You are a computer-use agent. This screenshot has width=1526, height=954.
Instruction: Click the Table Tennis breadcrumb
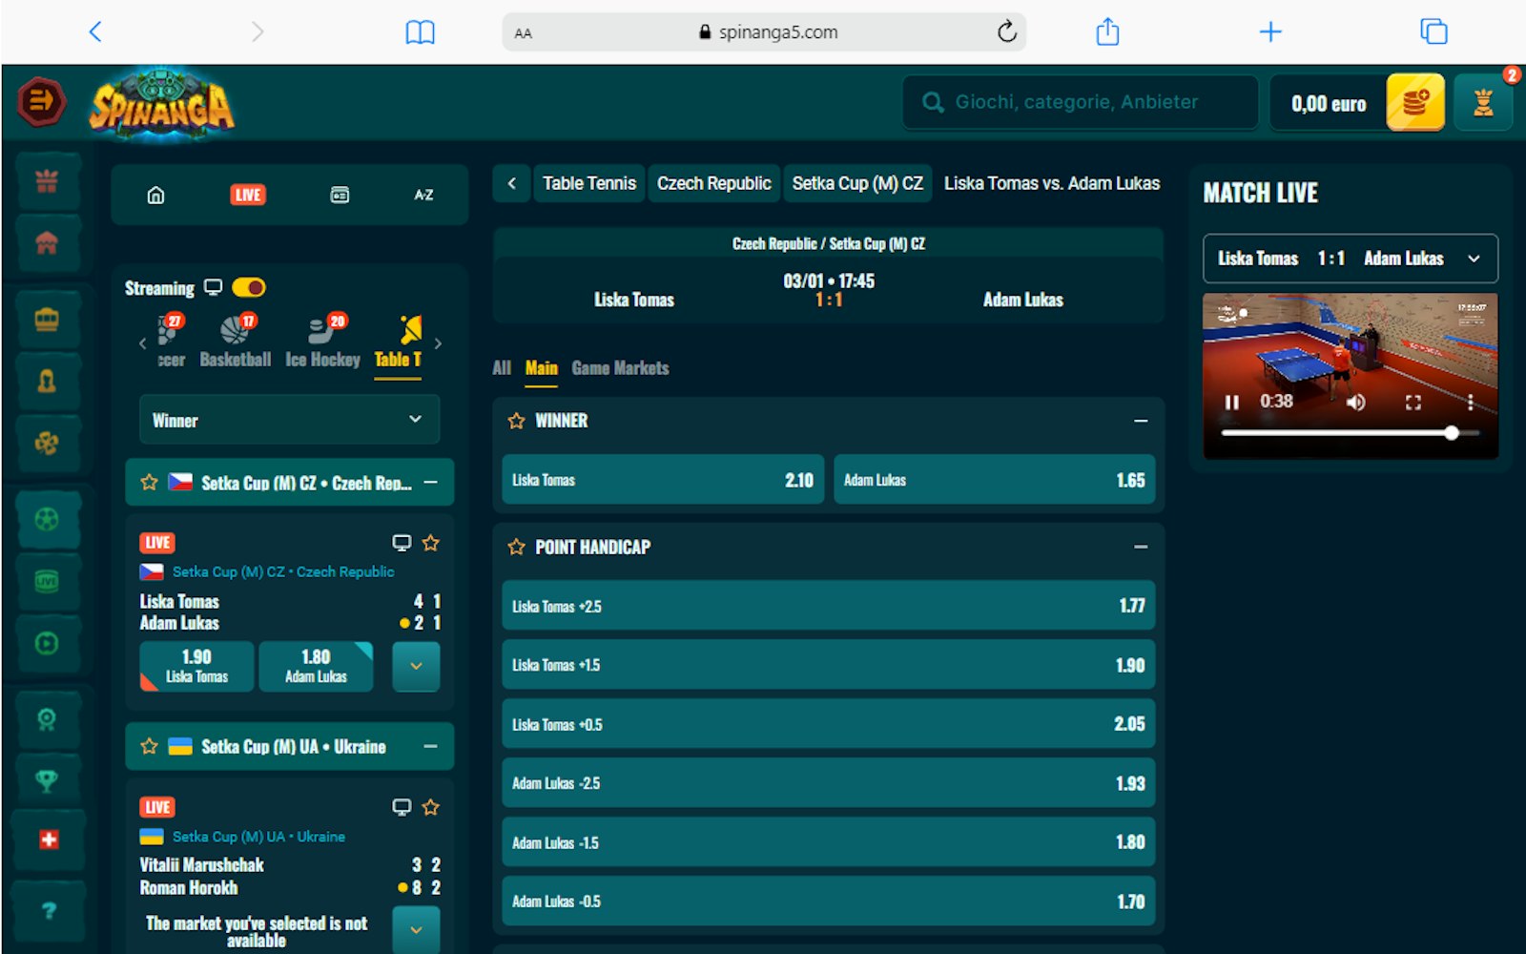[x=588, y=183]
